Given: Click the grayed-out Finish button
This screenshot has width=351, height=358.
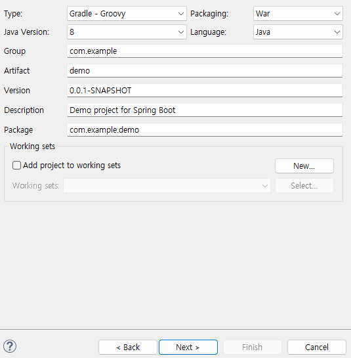Looking at the screenshot, I should coord(253,347).
